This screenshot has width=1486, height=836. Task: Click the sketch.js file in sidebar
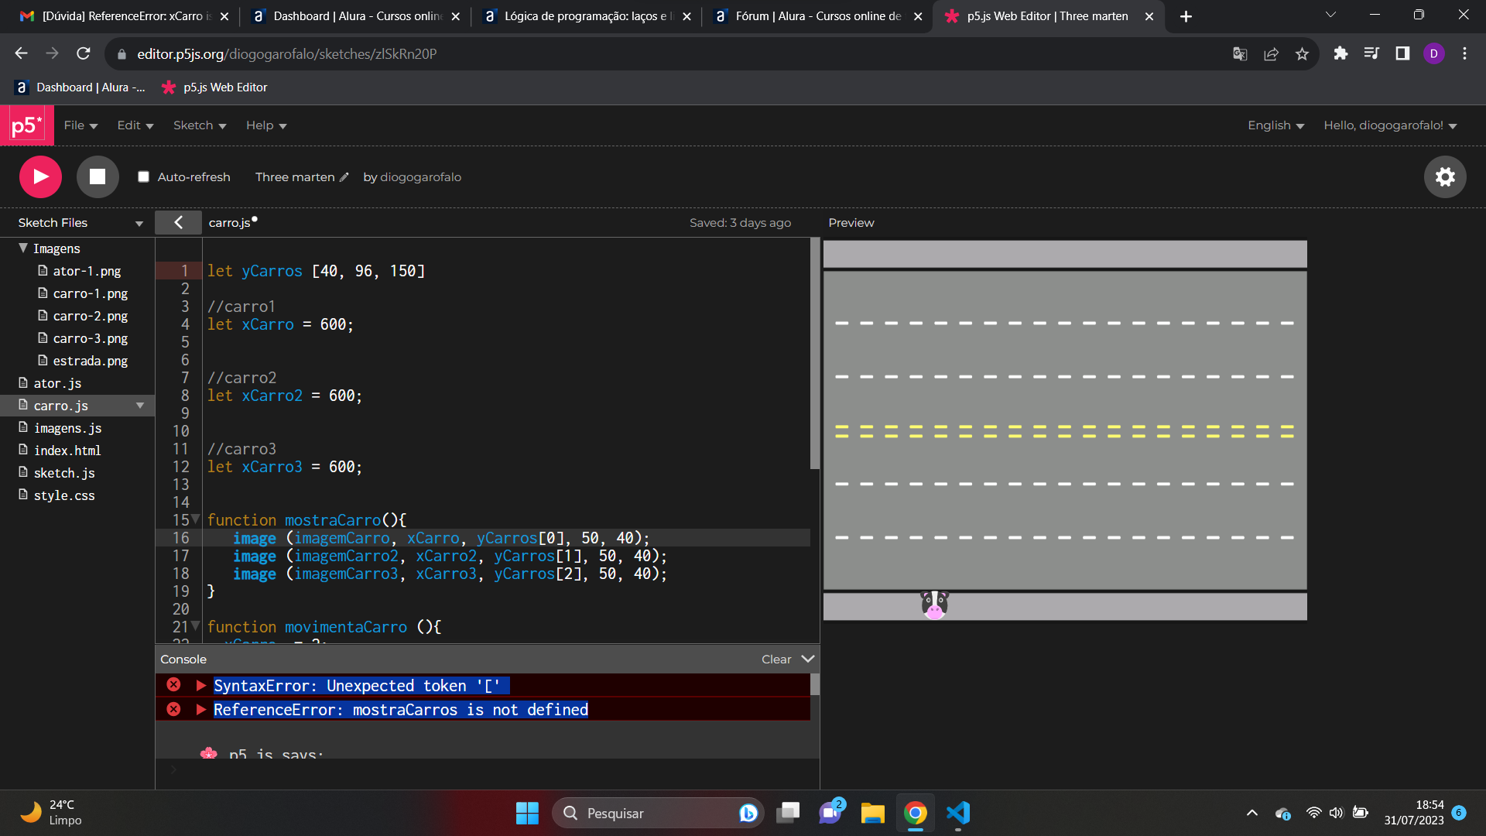pyautogui.click(x=64, y=473)
